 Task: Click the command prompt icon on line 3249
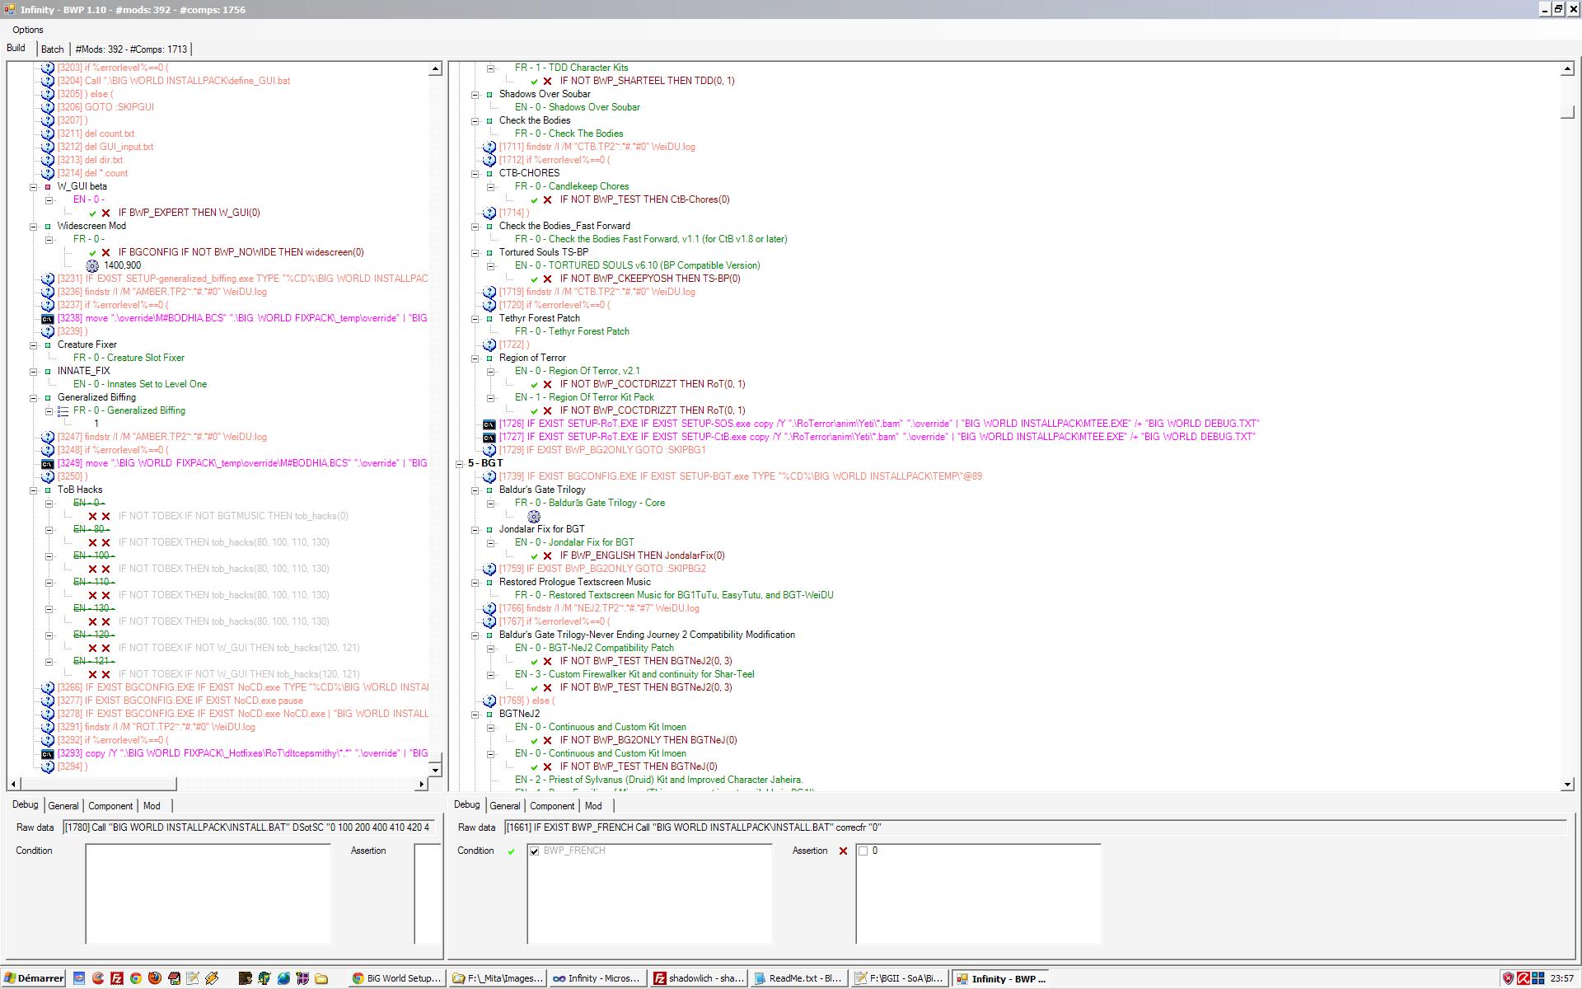point(48,463)
